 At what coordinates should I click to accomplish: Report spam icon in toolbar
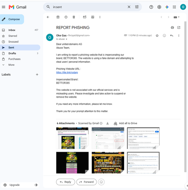pyautogui.click(x=66, y=17)
